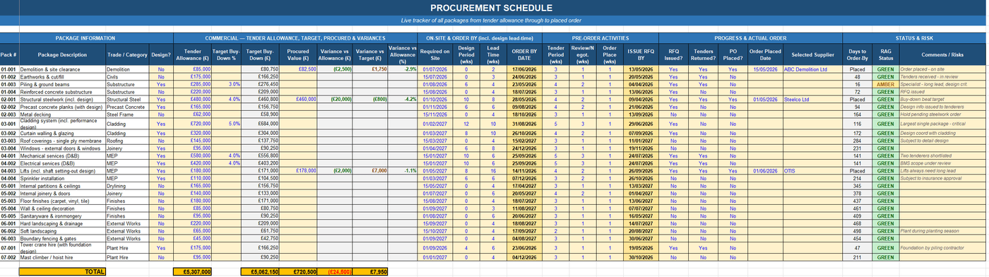Click the '5.0%' target buy-down cell

point(226,124)
